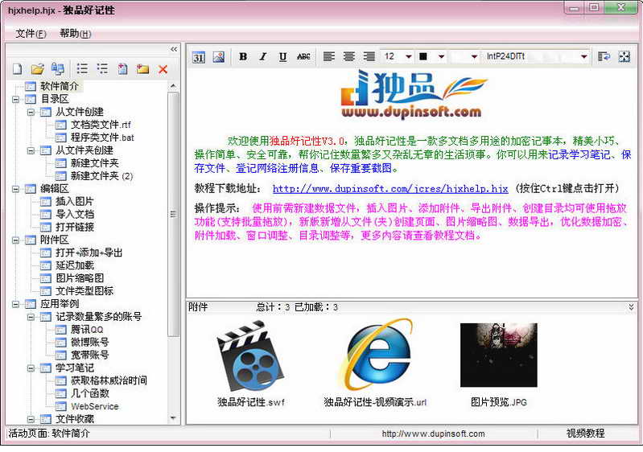
Task: Collapse the directory panel with double chevron
Action: point(174,49)
